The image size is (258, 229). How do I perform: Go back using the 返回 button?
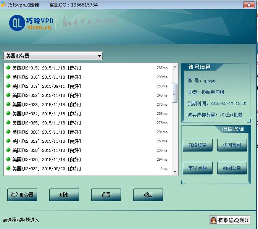pyautogui.click(x=148, y=195)
